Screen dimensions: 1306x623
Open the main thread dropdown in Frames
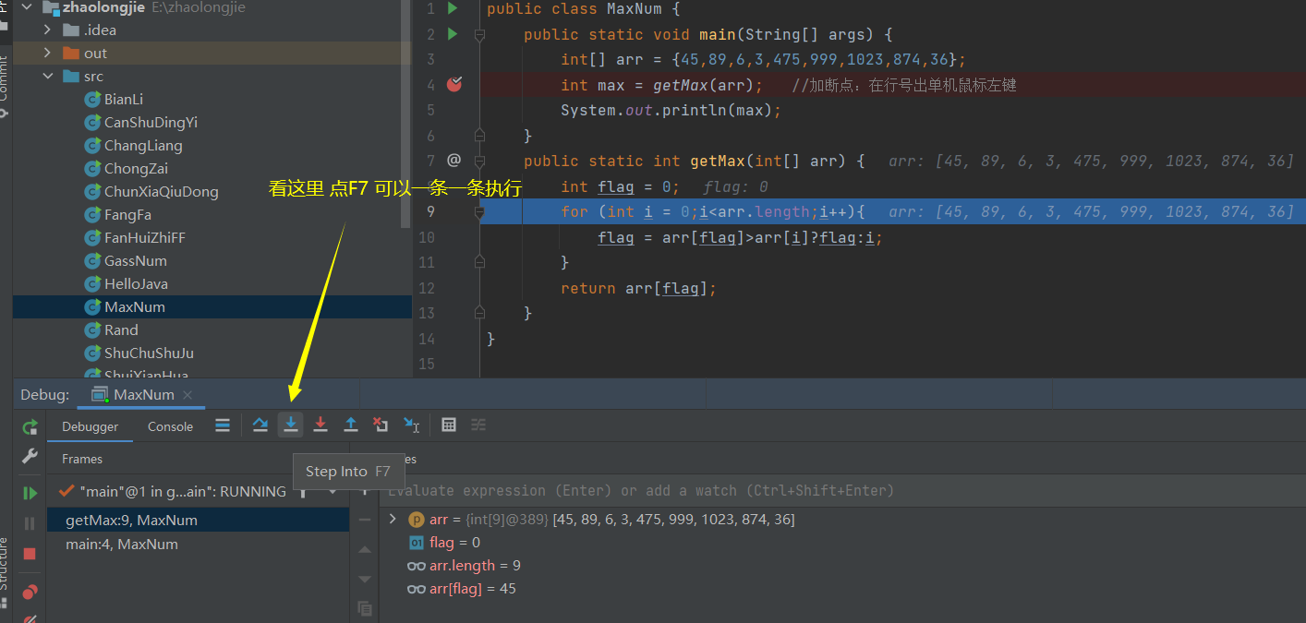coord(333,491)
